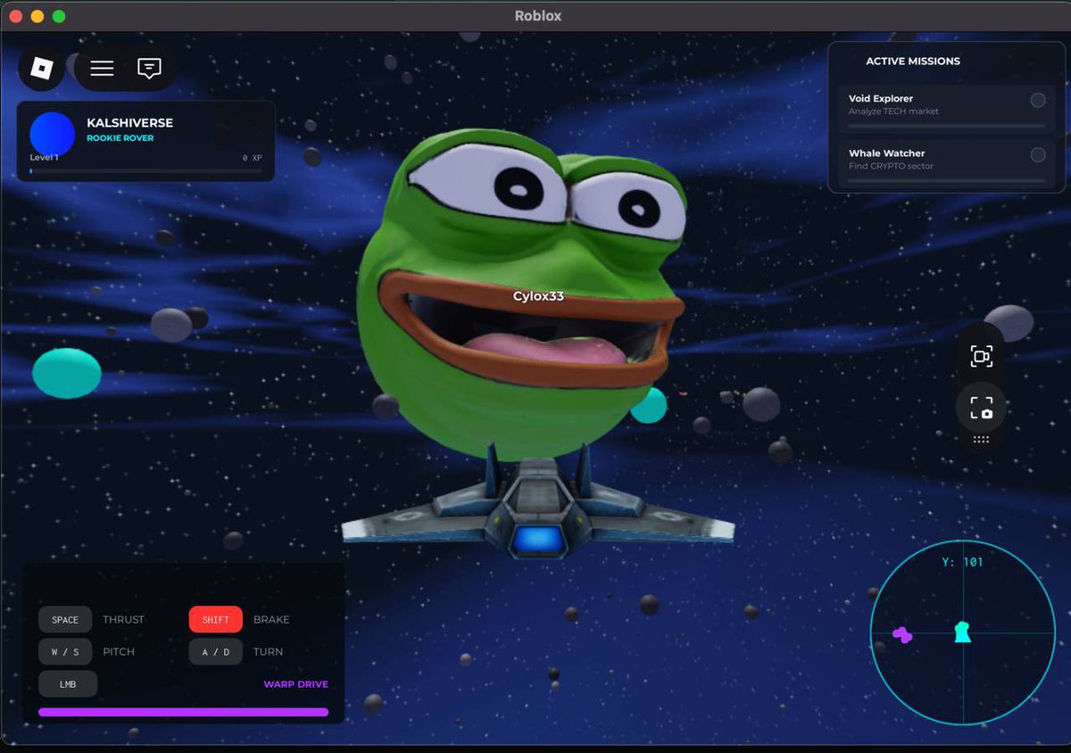The image size is (1071, 753).
Task: Click the W / S pitch key
Action: click(x=65, y=651)
